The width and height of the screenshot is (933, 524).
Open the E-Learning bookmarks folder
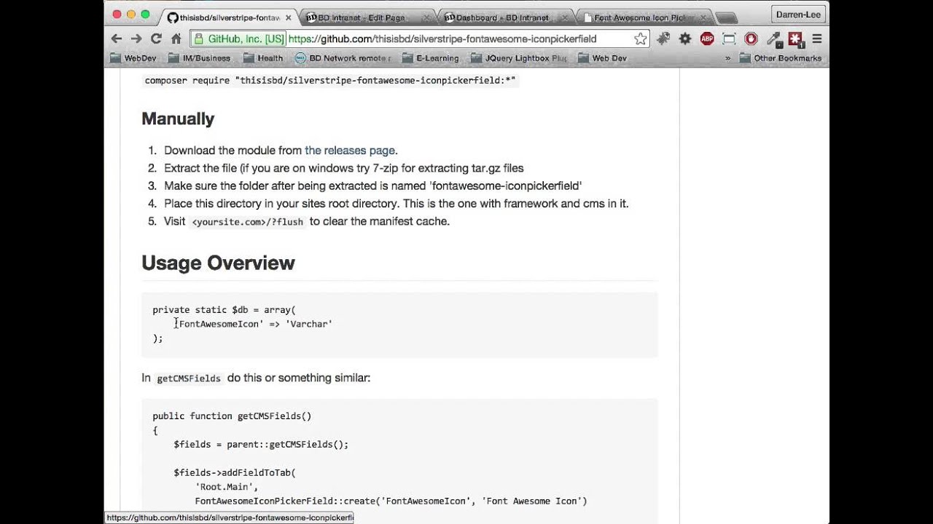click(431, 58)
